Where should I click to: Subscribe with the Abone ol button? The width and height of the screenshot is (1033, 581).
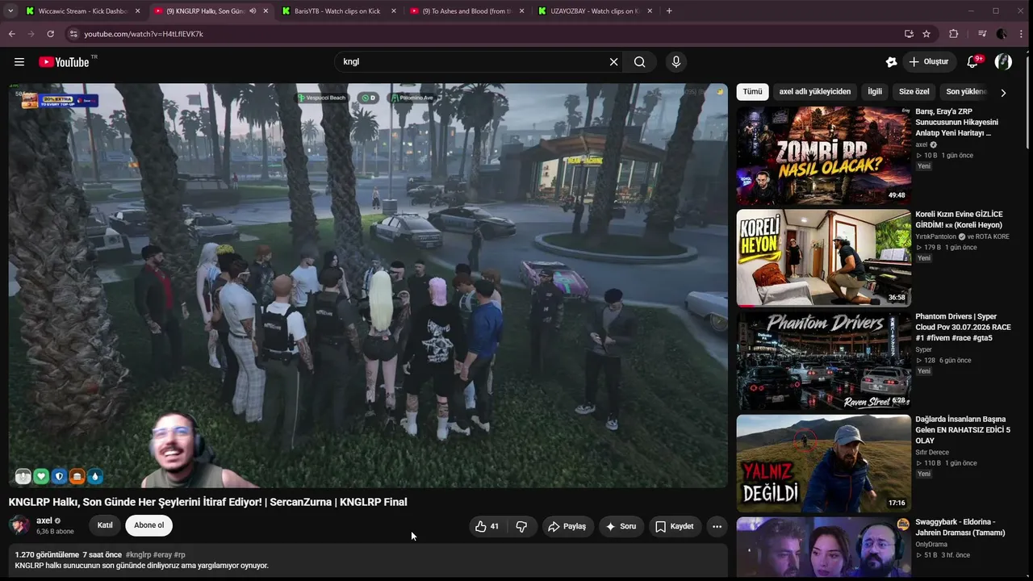148,525
